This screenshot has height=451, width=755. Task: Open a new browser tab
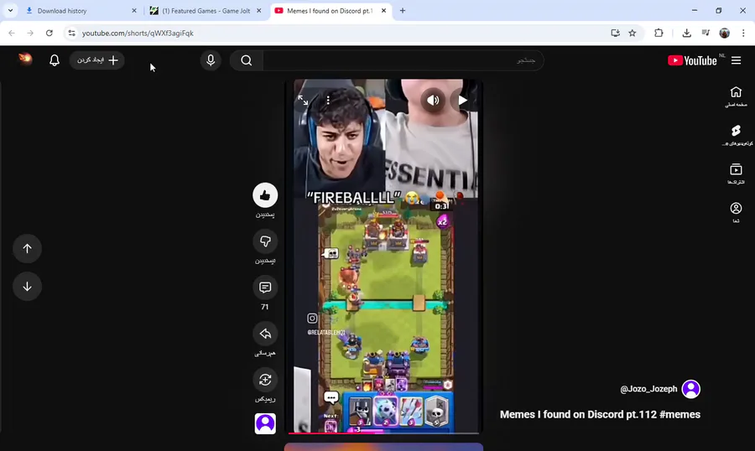(403, 11)
